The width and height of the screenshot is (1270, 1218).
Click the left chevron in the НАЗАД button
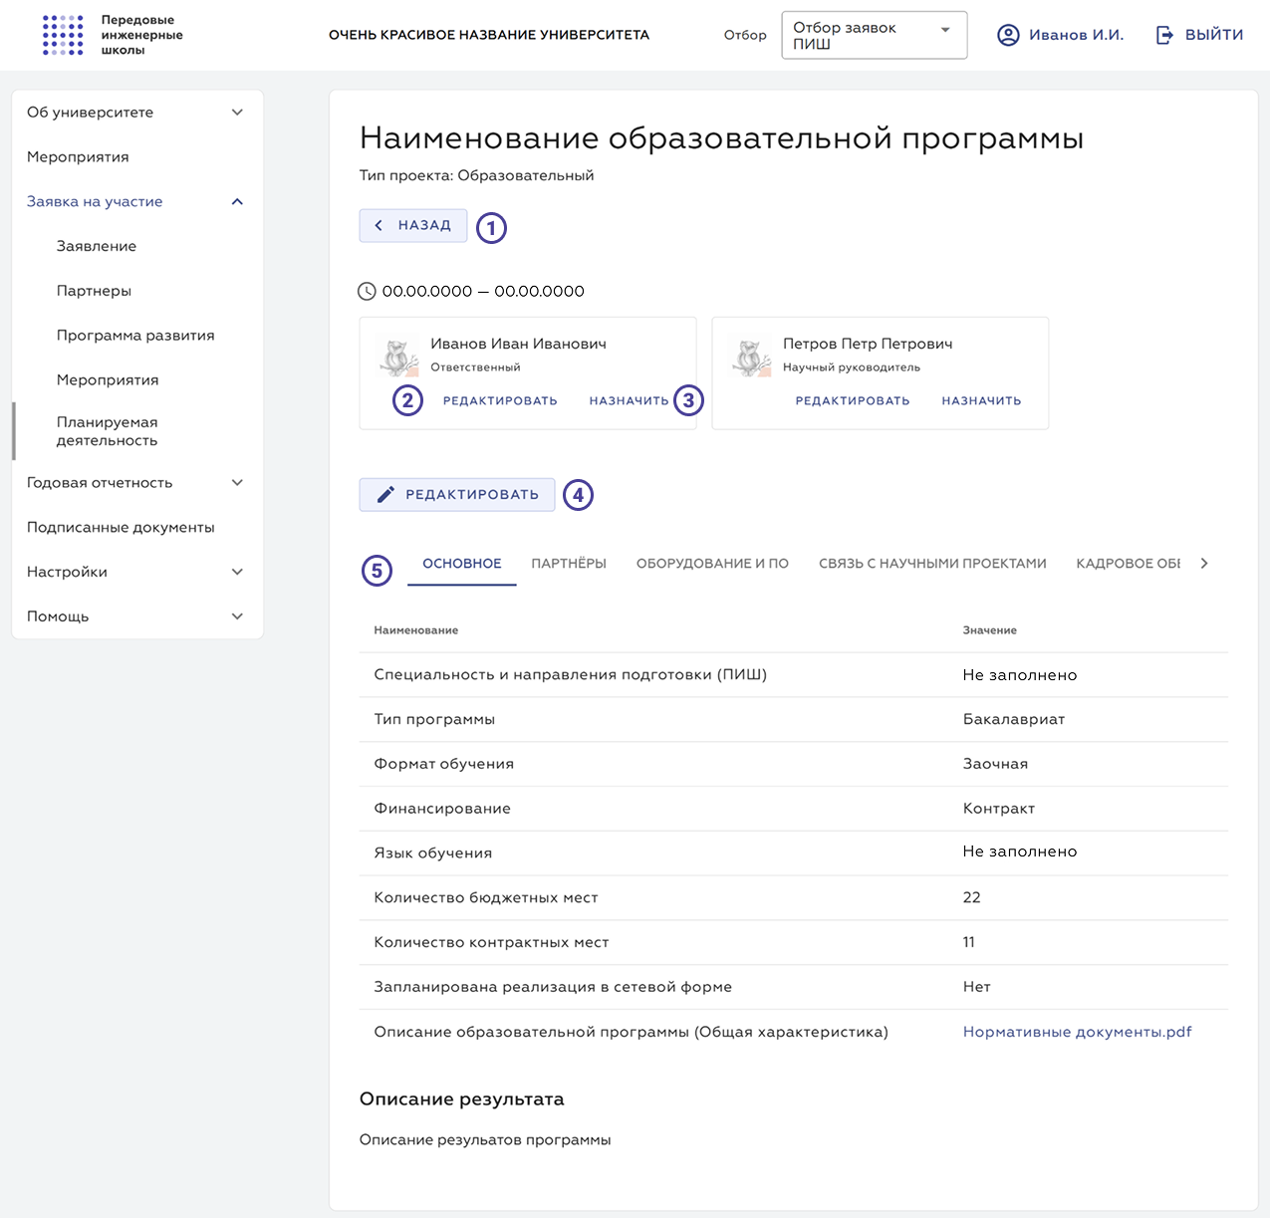click(x=379, y=225)
